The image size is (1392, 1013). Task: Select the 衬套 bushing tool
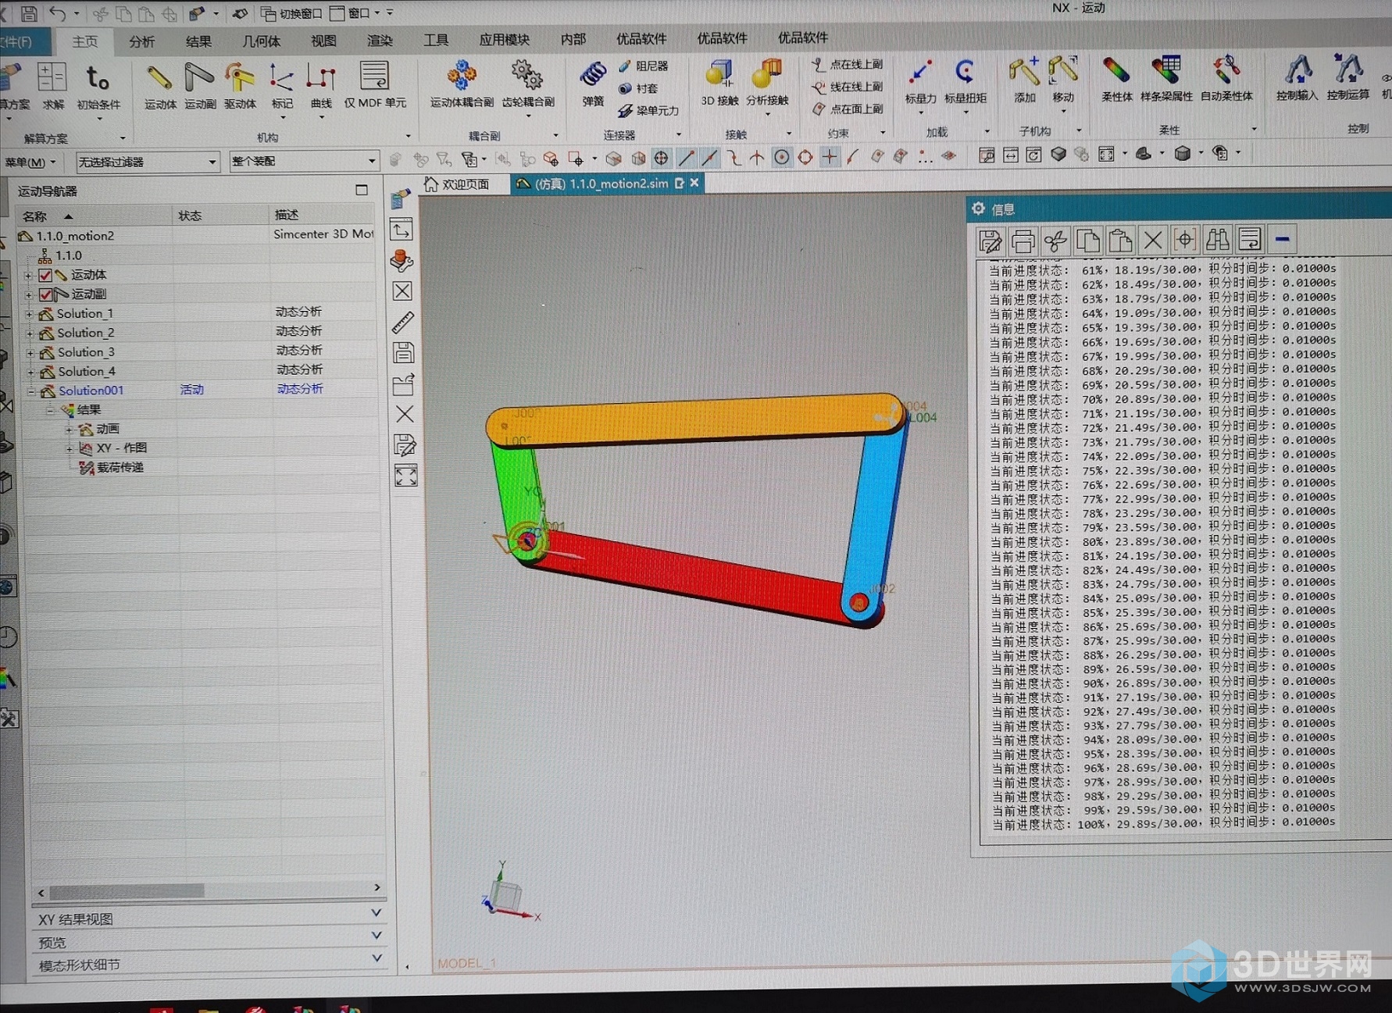tap(639, 89)
